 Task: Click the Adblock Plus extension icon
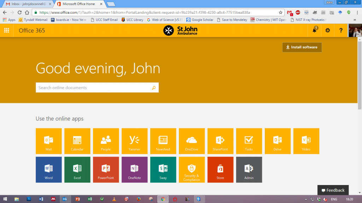(298, 12)
